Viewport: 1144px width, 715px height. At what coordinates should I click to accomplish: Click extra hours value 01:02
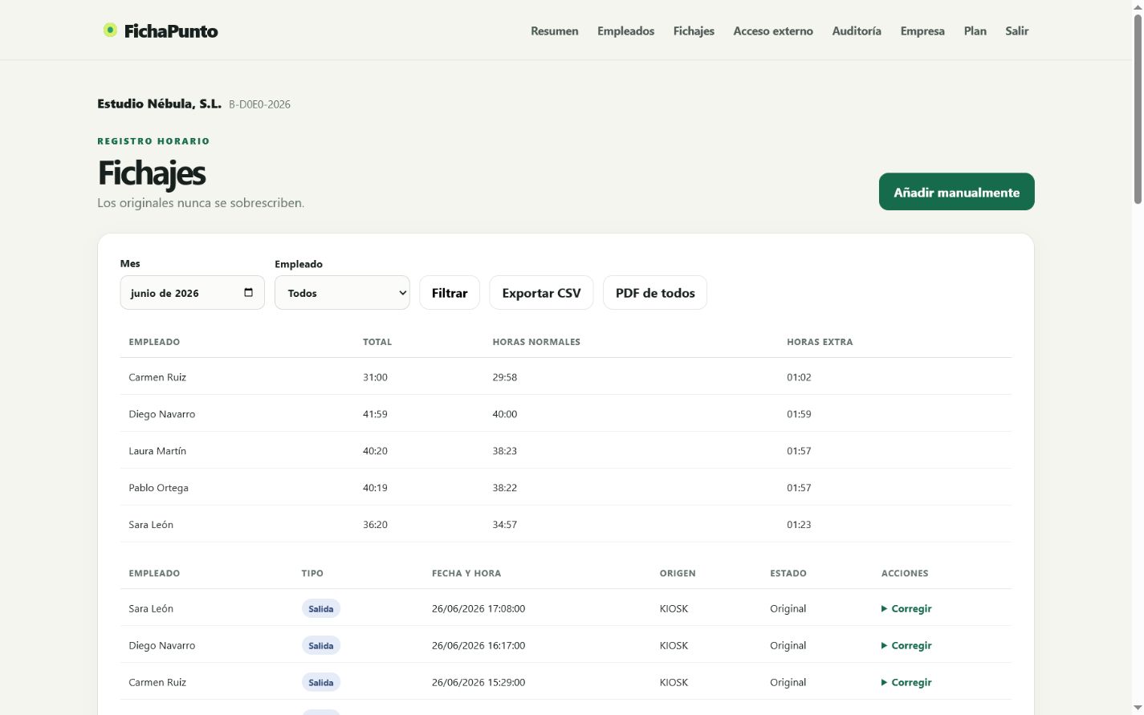[x=799, y=377]
